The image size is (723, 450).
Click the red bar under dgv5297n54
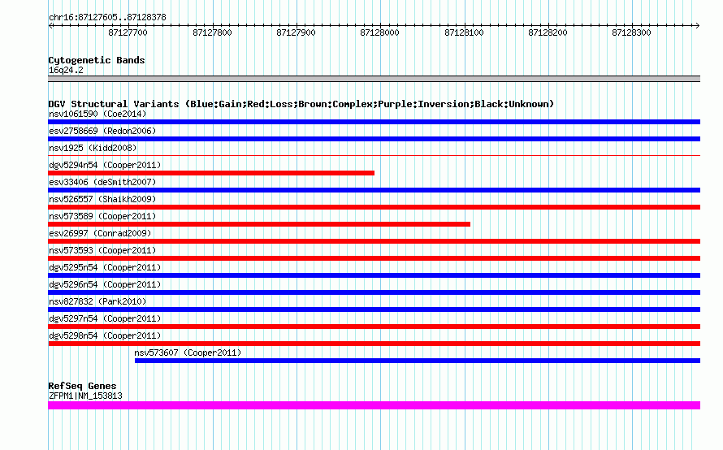[374, 327]
